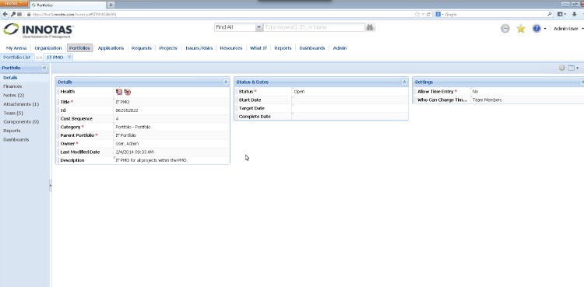Click the empty Complete Date field
Viewport: 584px width, 287px height.
coord(350,117)
